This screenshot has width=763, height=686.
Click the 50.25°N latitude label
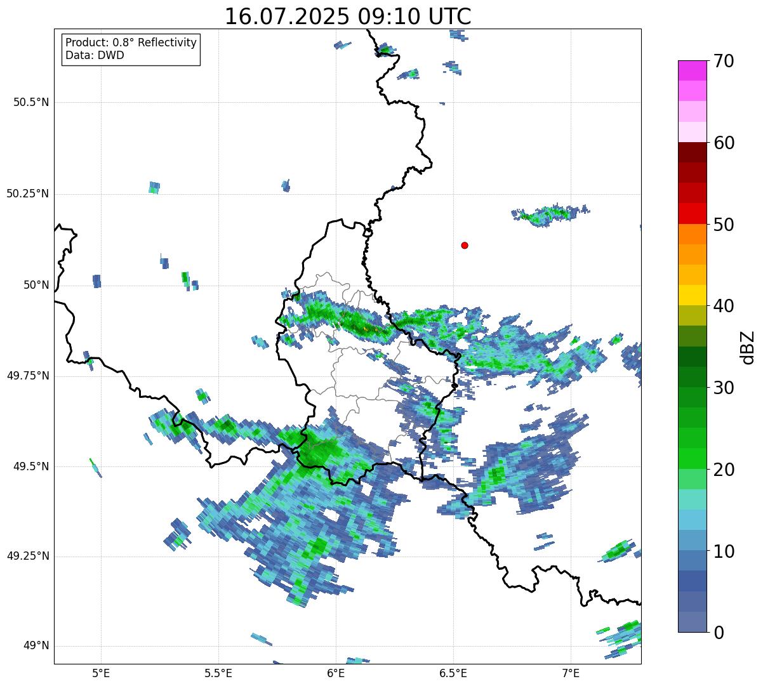(x=28, y=194)
